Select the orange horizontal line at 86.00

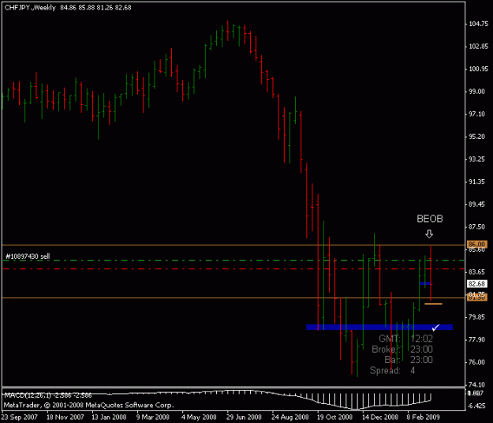[x=233, y=245]
